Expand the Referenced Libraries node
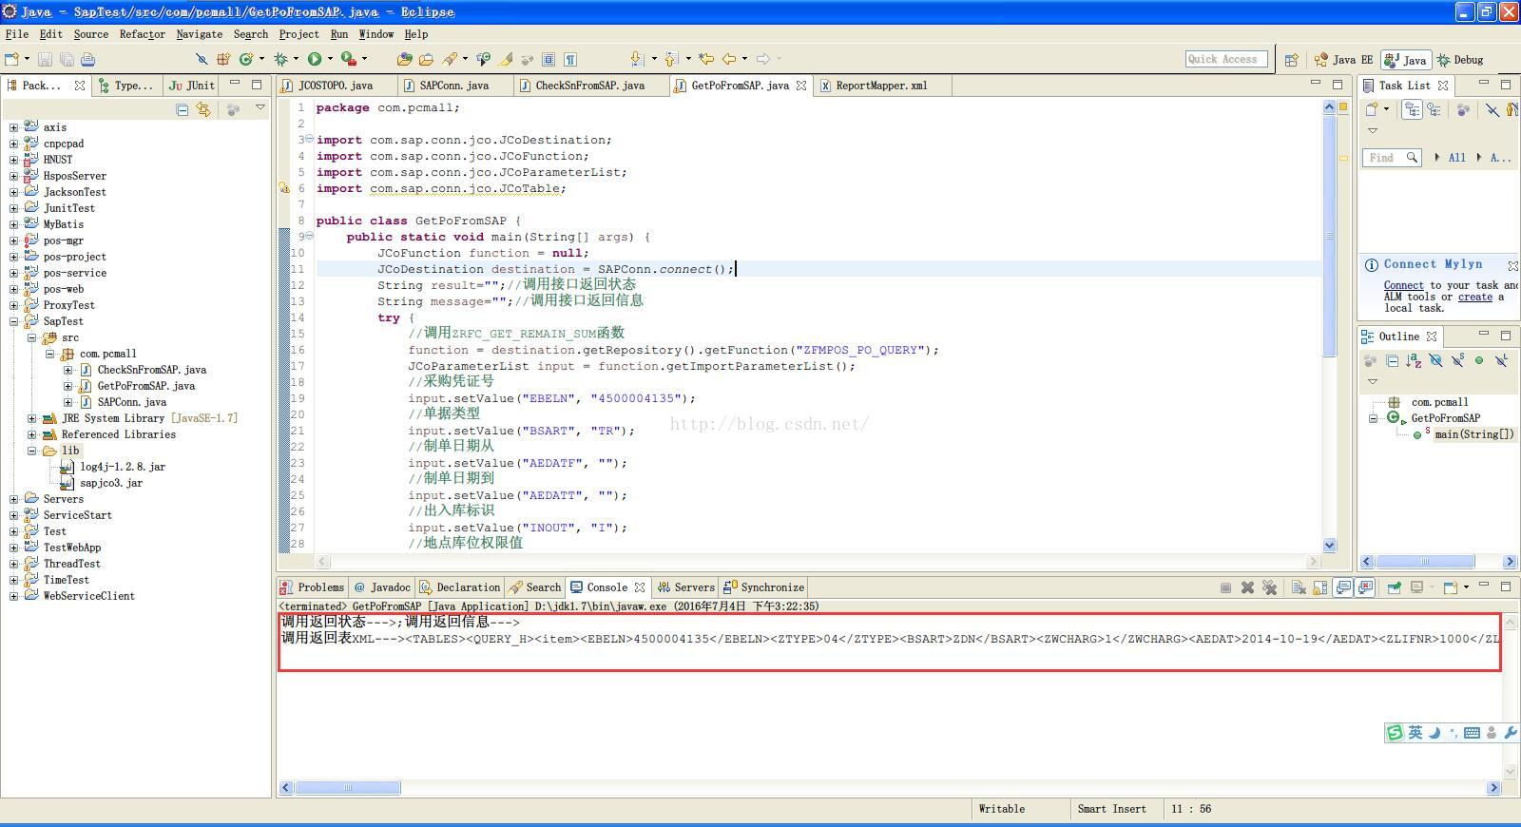Image resolution: width=1521 pixels, height=827 pixels. click(31, 434)
